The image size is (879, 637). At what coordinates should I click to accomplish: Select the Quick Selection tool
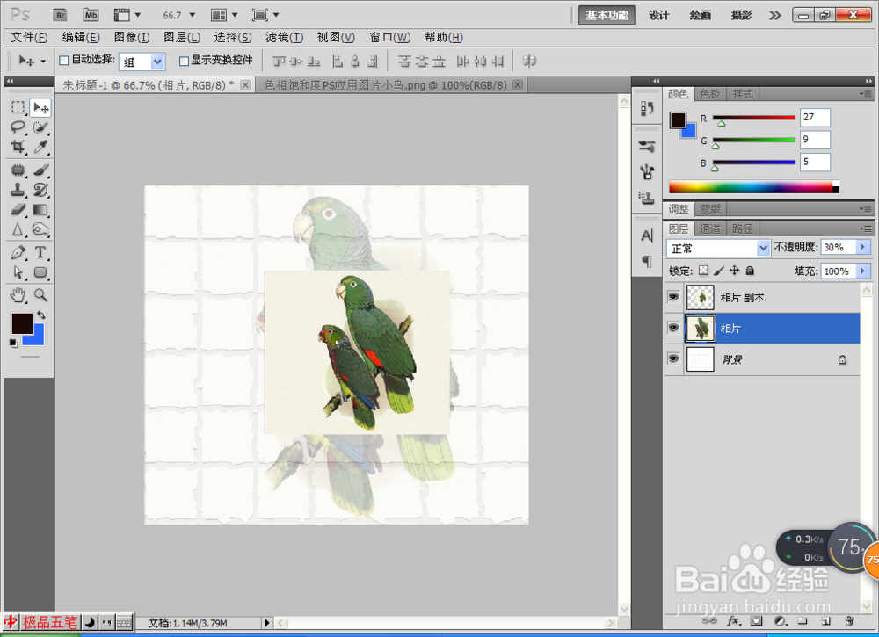pyautogui.click(x=40, y=127)
